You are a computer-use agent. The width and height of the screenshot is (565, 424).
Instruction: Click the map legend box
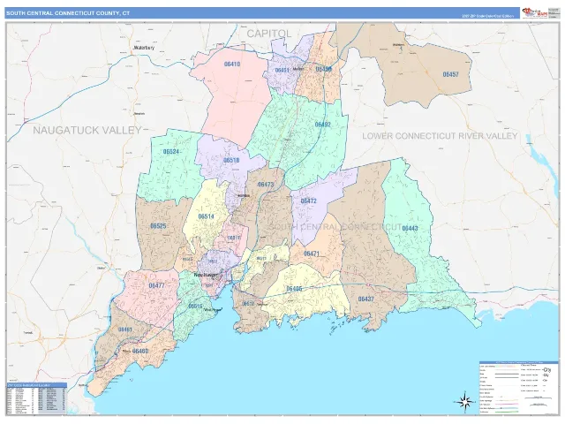pyautogui.click(x=518, y=388)
